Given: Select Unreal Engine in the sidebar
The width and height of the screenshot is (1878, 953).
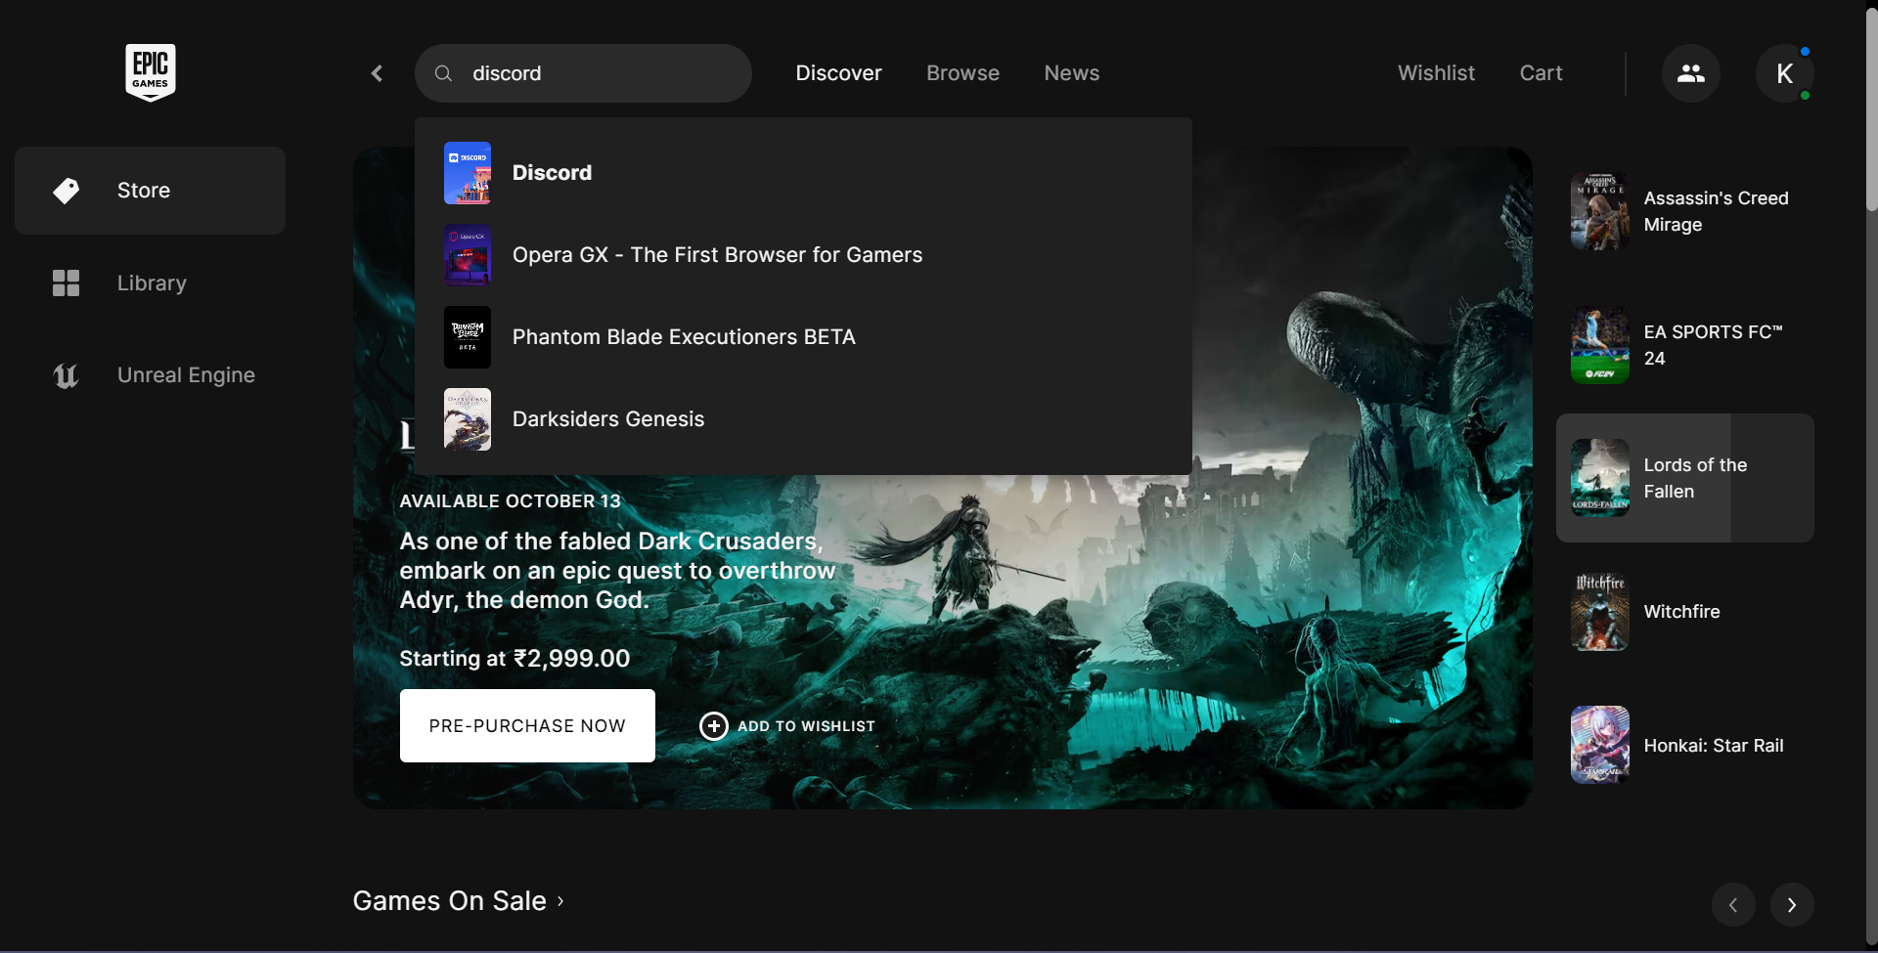Looking at the screenshot, I should 151,375.
